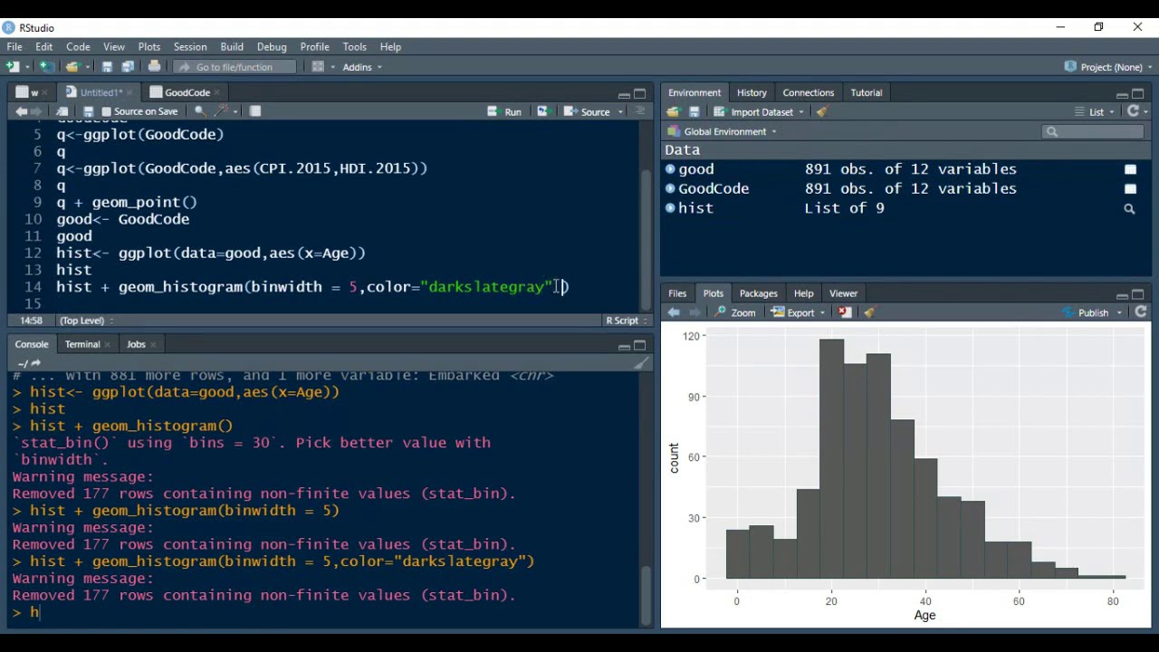Load workspace icon in Environment pane

click(x=673, y=111)
